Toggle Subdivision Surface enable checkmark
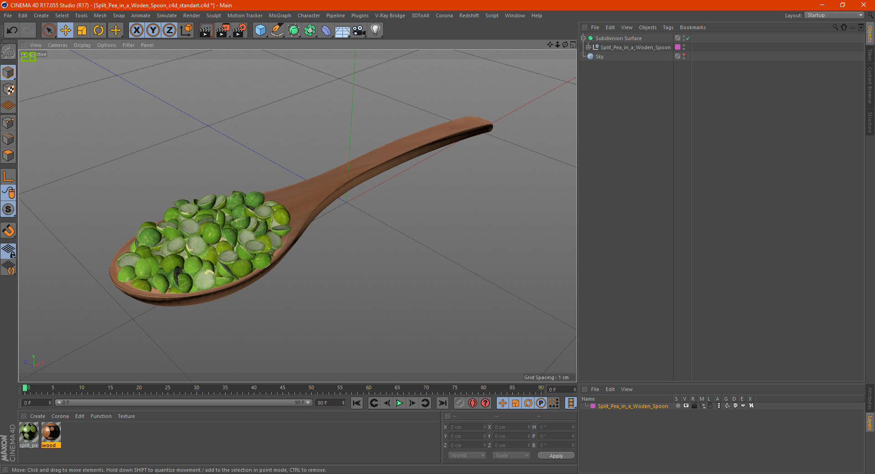The width and height of the screenshot is (875, 474). pos(688,38)
